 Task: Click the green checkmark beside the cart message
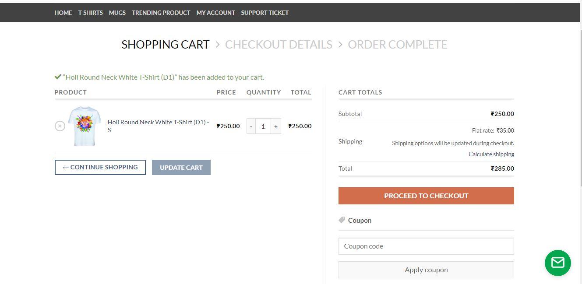(57, 76)
